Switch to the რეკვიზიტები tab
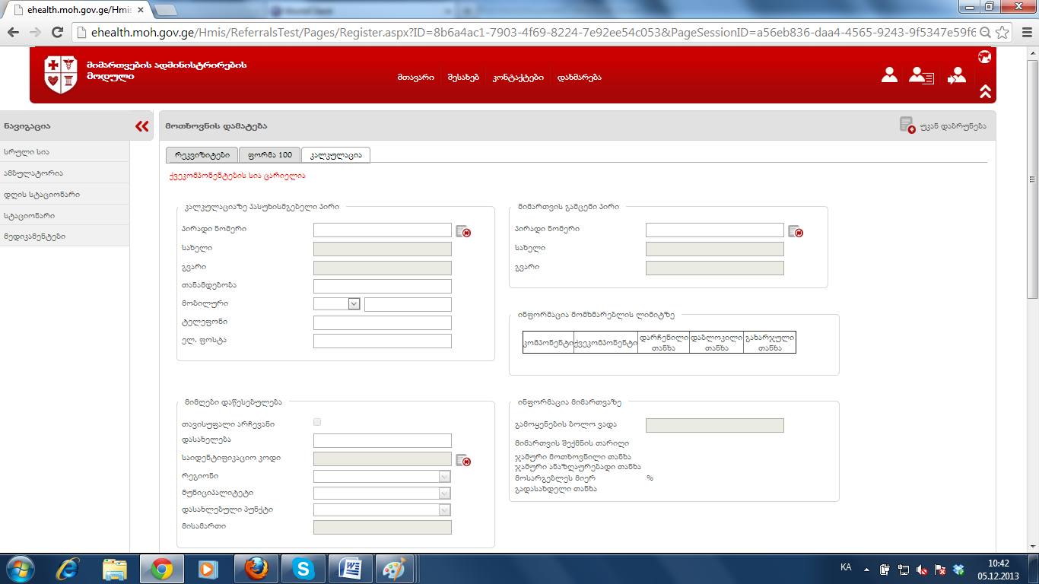Viewport: 1039px width, 584px height. [202, 155]
